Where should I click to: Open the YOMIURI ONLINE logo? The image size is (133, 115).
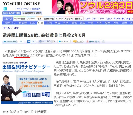(x=21, y=4)
